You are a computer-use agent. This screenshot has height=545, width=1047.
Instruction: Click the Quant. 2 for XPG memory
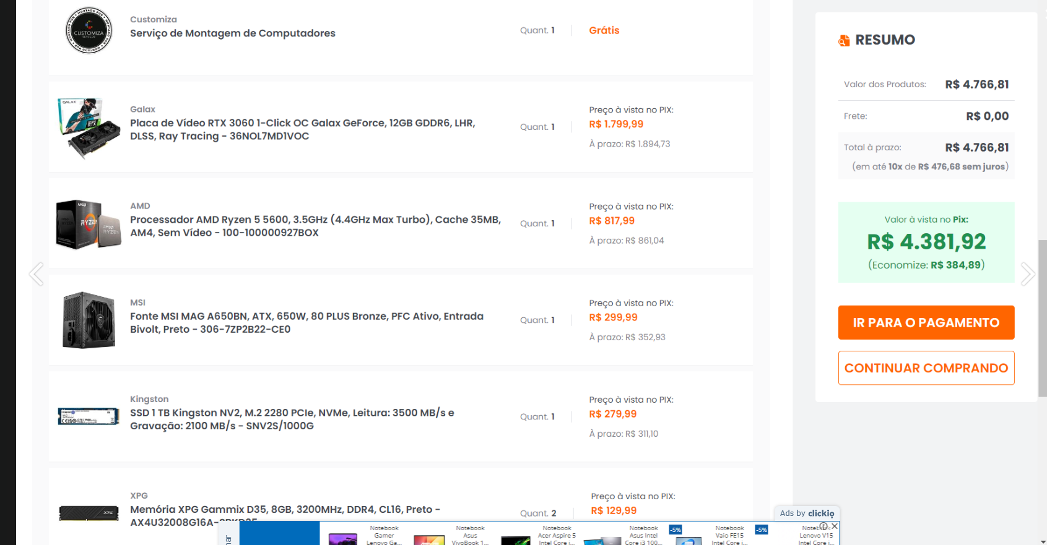coord(538,513)
